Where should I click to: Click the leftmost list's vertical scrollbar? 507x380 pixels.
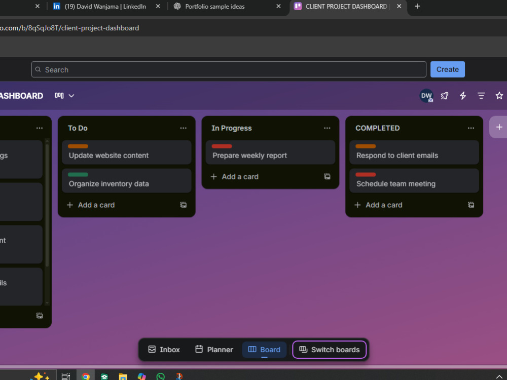tap(47, 206)
